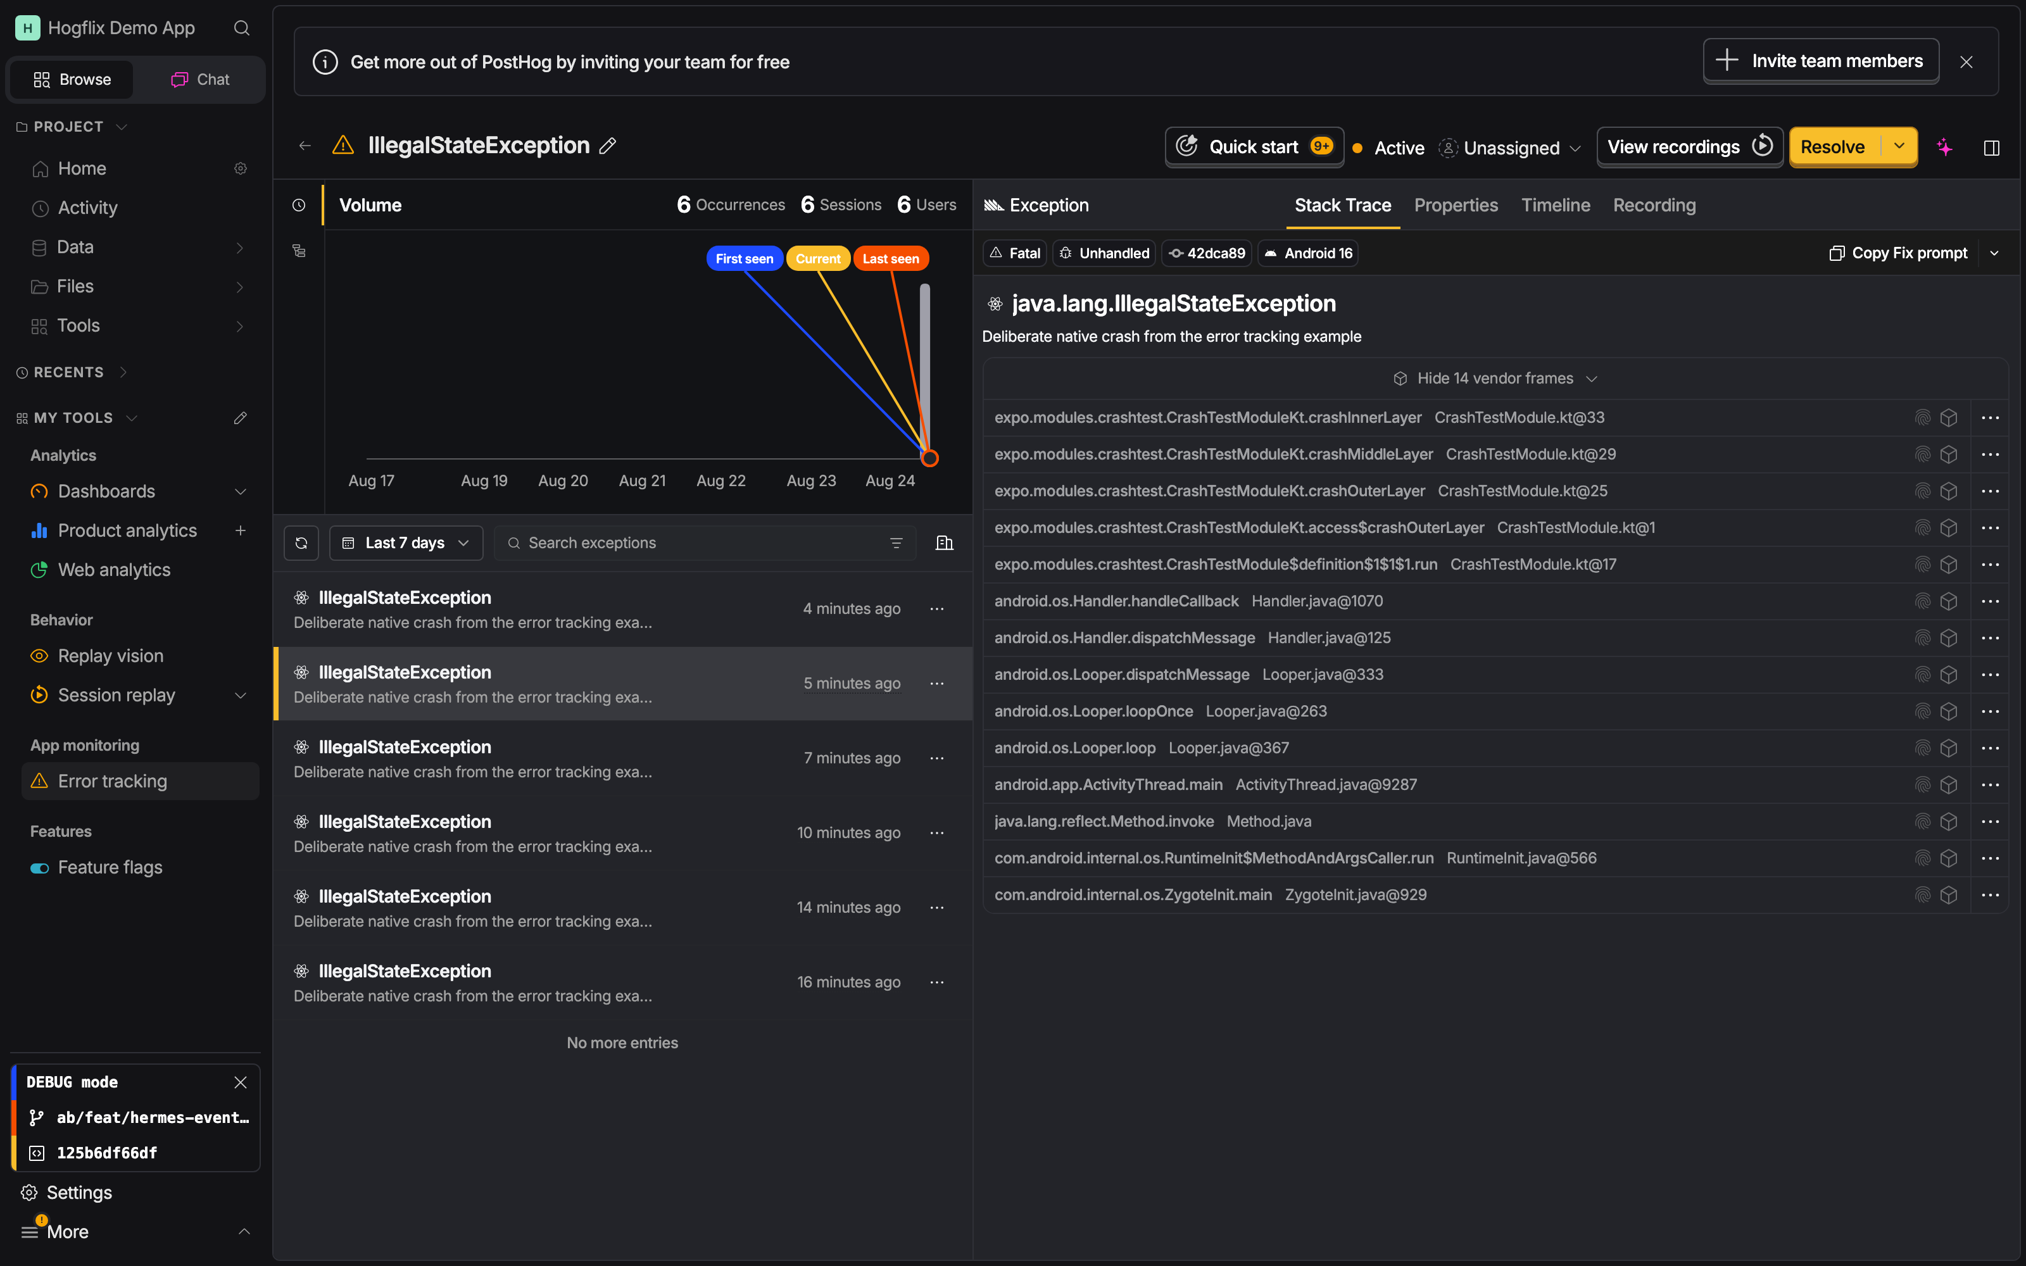Click the Active status indicator

1388,148
